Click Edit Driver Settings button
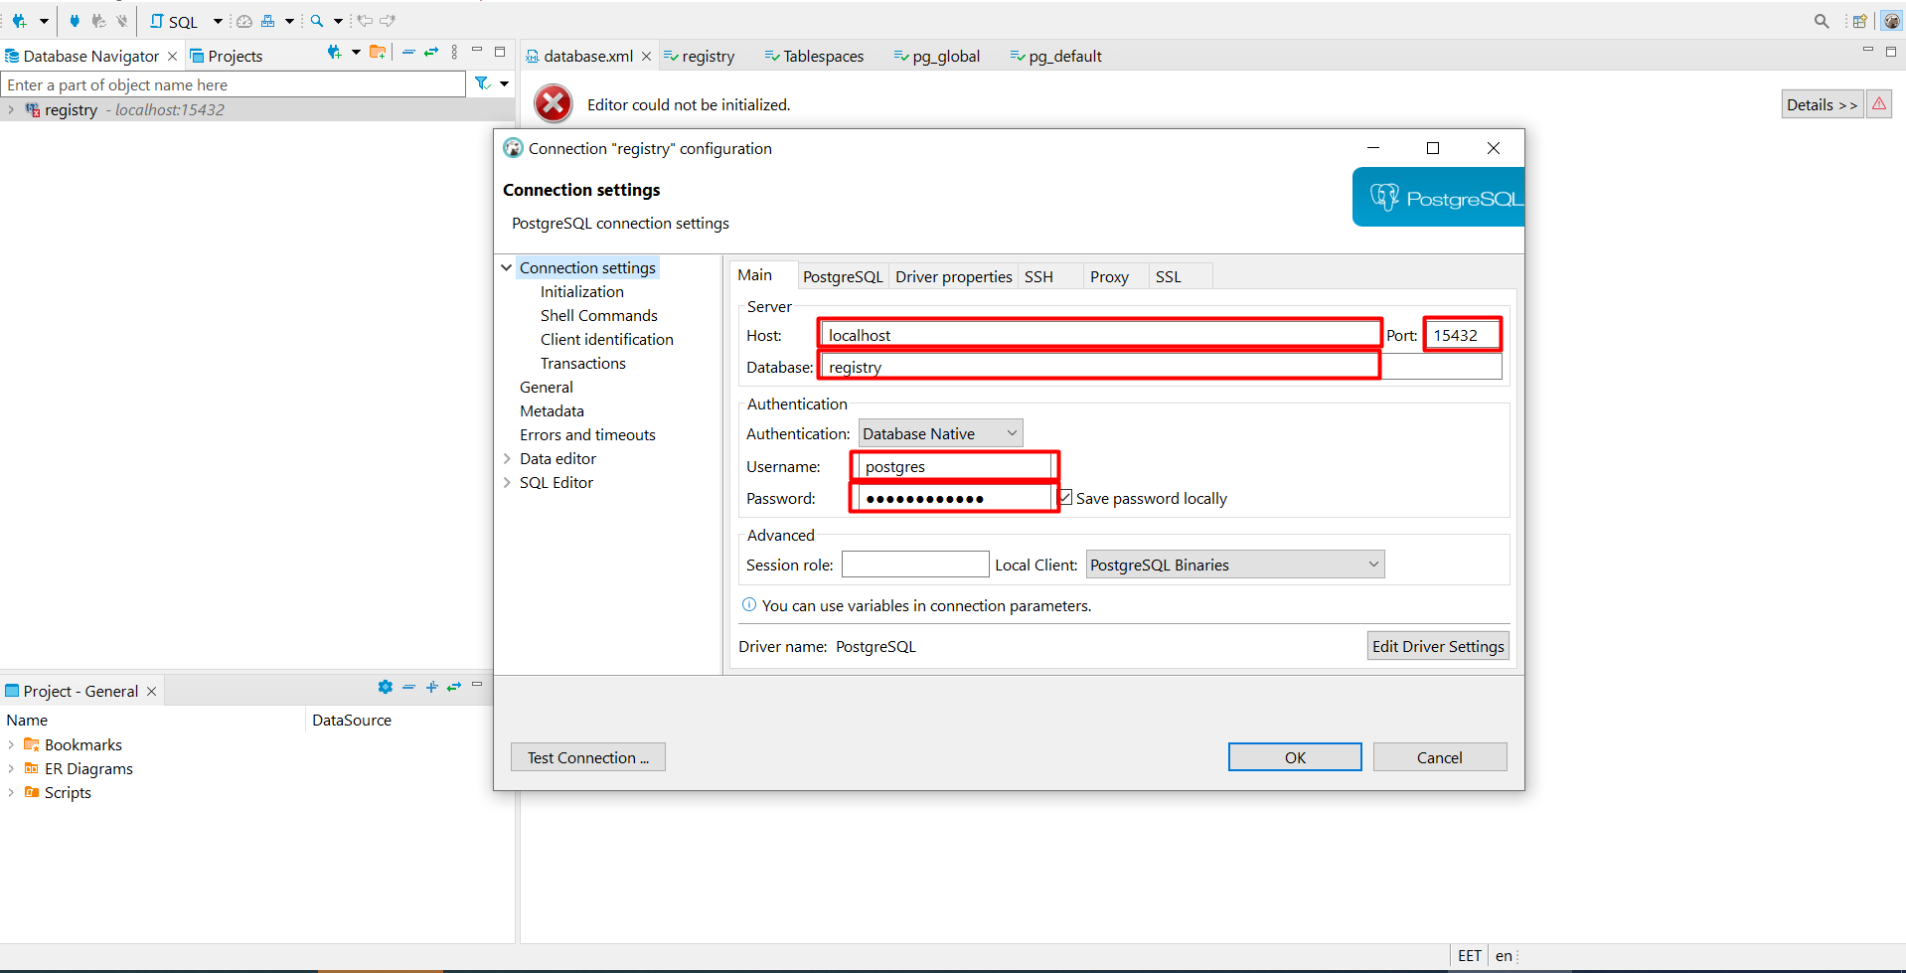This screenshot has width=1906, height=973. click(1438, 646)
